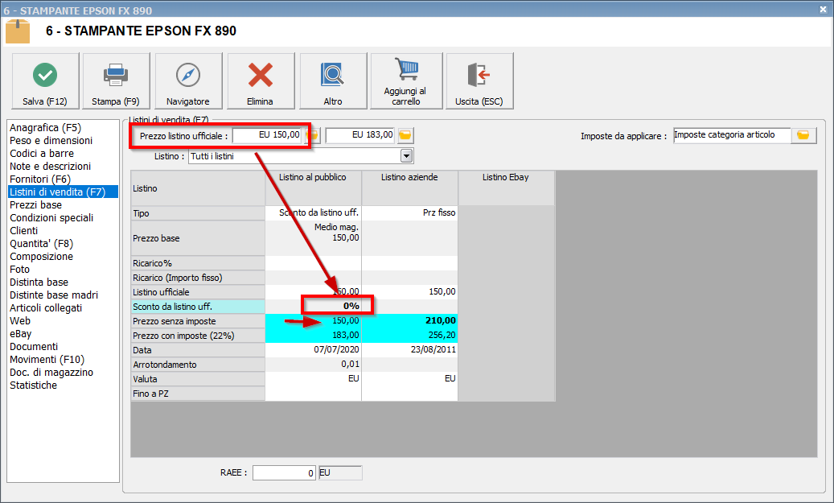Viewport: 834px width, 503px height.
Task: Select Movimenti (F10) section
Action: coord(47,360)
